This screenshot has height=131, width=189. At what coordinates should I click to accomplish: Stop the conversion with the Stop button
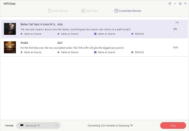pos(173,125)
